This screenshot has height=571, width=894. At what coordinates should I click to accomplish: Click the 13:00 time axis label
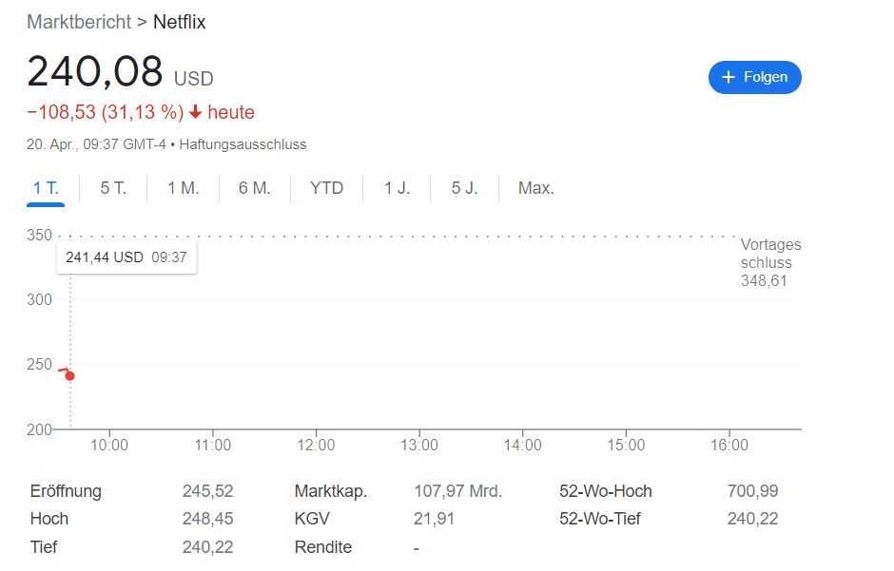[419, 446]
